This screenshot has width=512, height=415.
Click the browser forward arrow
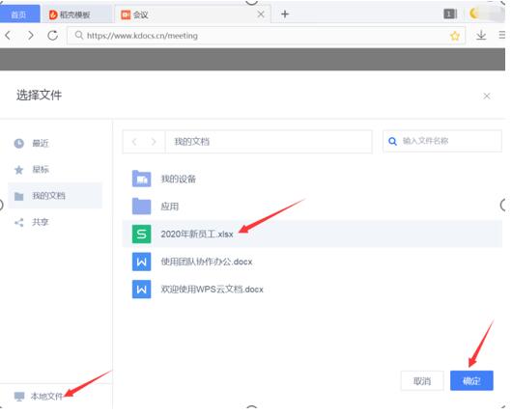(31, 36)
